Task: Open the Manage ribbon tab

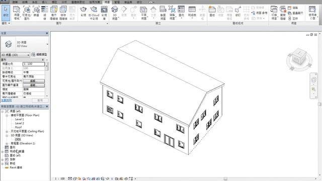Action: click(117, 2)
